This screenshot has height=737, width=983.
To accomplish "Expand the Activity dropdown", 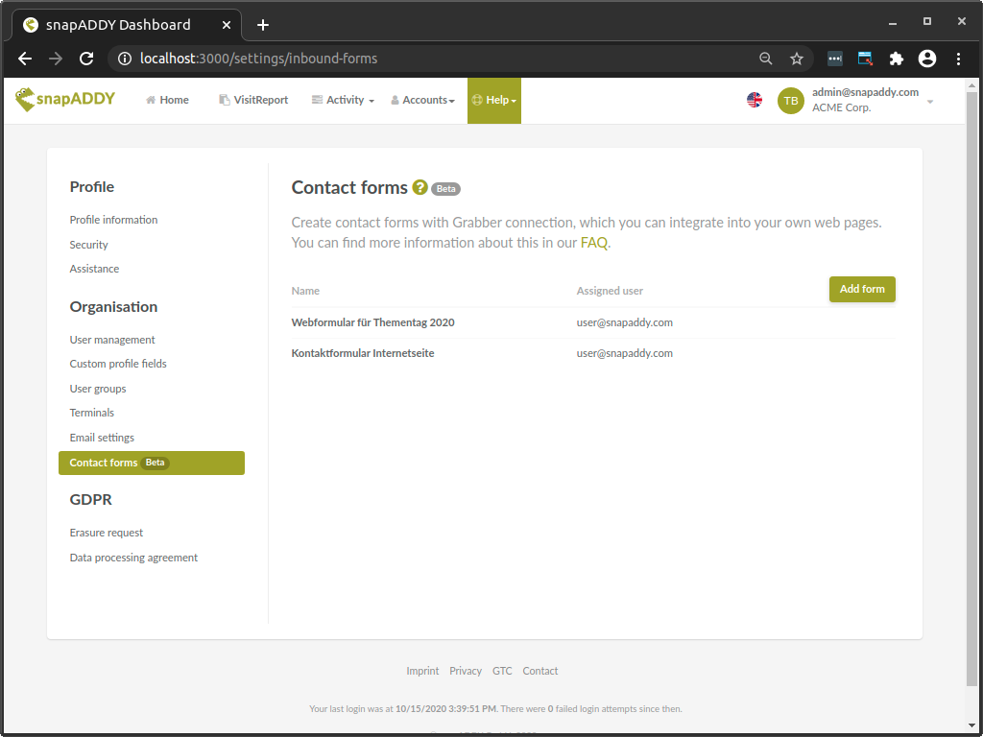I will (x=343, y=99).
